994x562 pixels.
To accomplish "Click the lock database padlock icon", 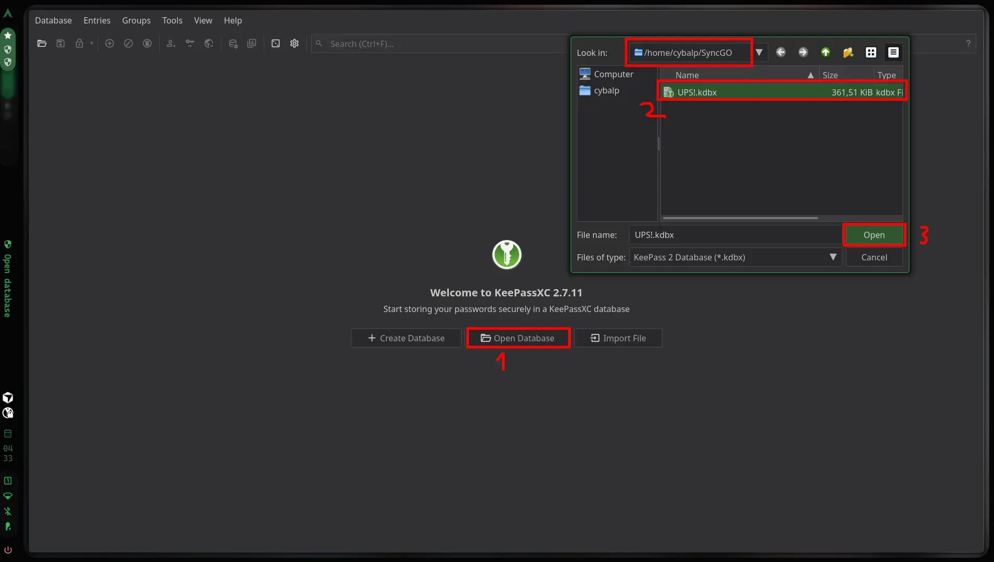I will coord(79,44).
